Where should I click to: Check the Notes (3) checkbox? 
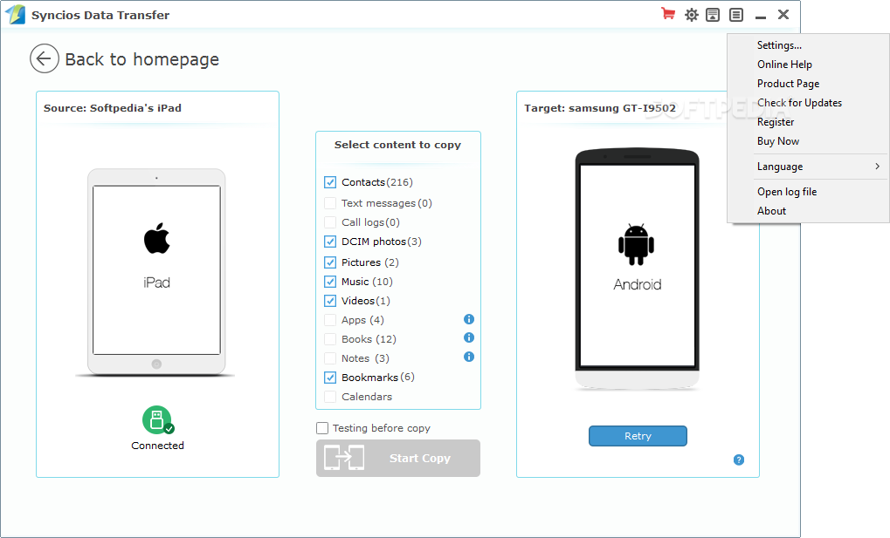click(x=330, y=358)
